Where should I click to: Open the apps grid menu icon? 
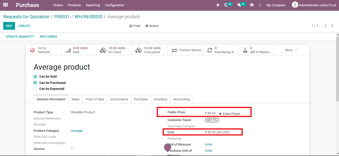(5, 5)
